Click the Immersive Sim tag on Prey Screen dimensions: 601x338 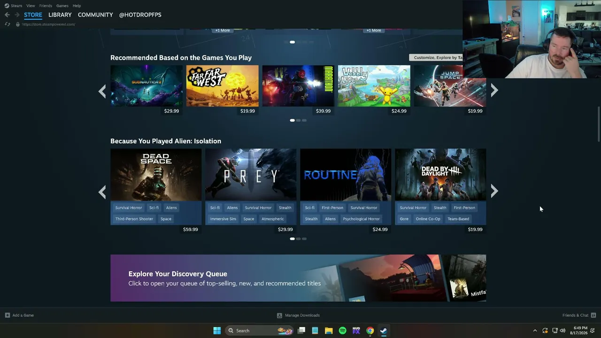(x=223, y=219)
